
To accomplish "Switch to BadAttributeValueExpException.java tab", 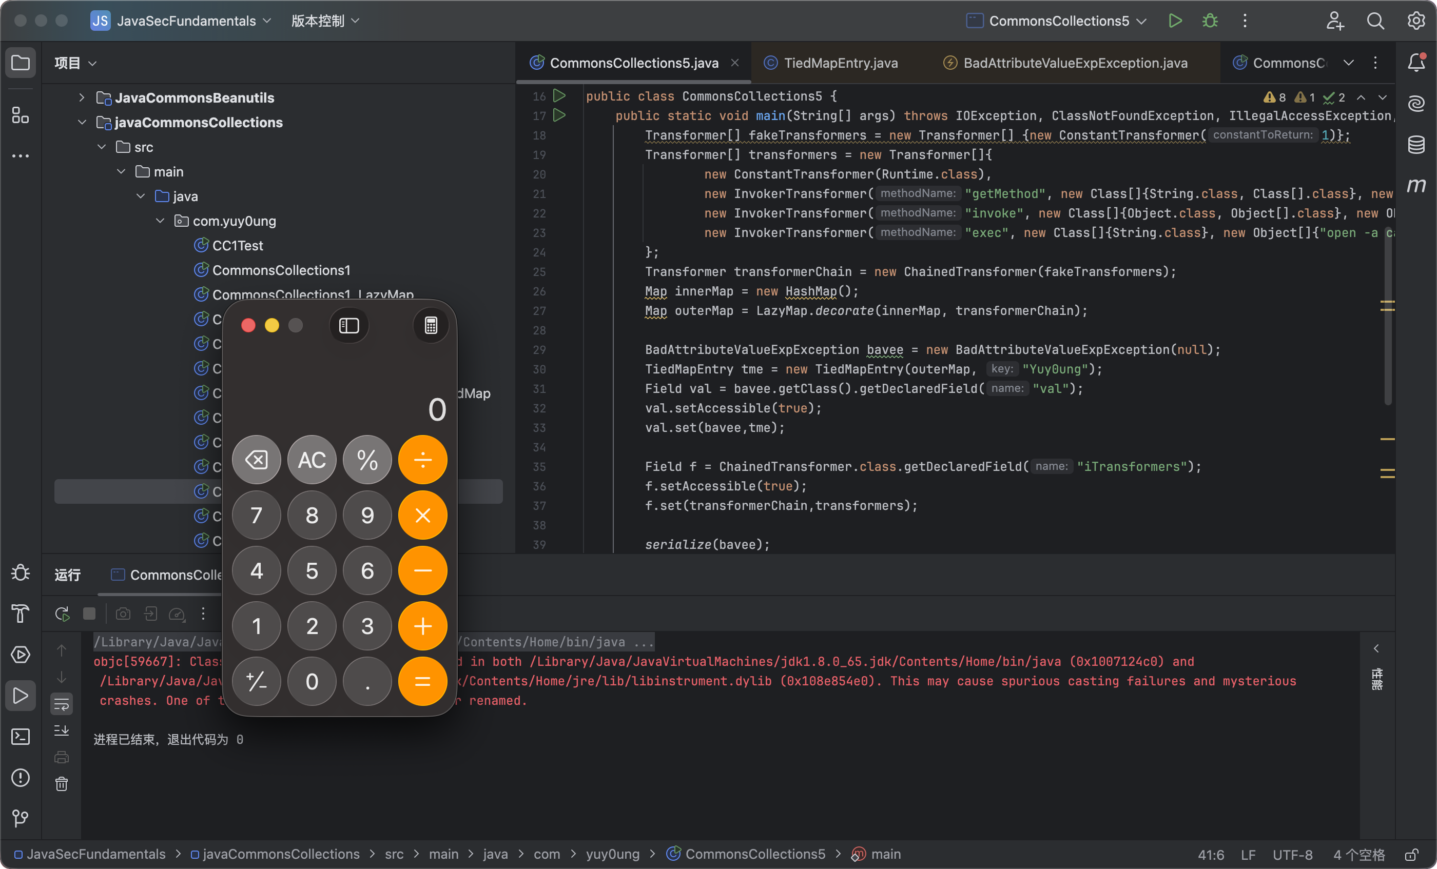I will pyautogui.click(x=1074, y=63).
